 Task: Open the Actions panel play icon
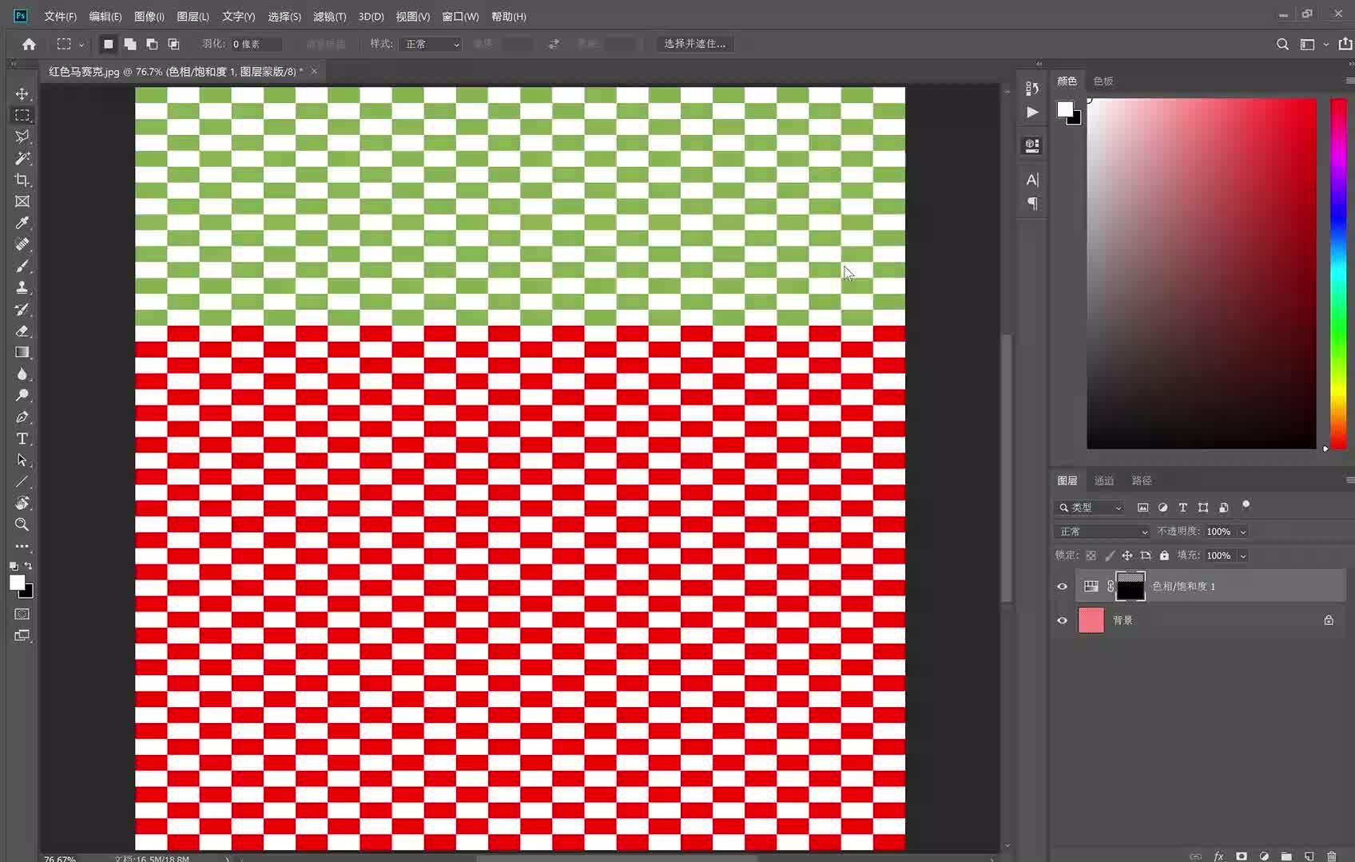point(1032,113)
